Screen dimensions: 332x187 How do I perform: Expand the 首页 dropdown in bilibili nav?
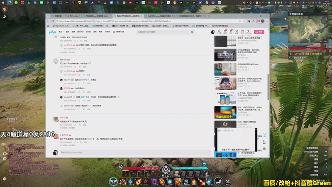pyautogui.click(x=61, y=32)
